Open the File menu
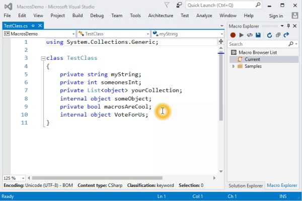 (x=8, y=16)
